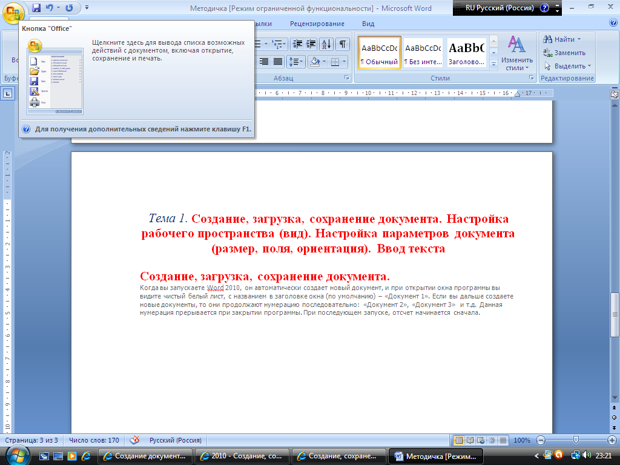Click the Justify alignment icon
Viewport: 620px width, 465px height.
pyautogui.click(x=278, y=62)
